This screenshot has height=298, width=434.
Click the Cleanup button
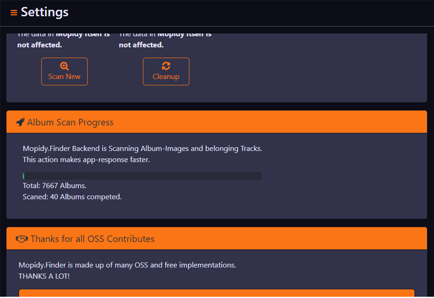click(166, 71)
